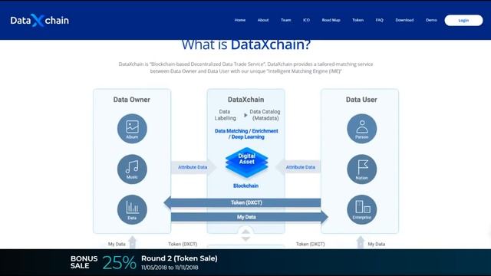Click the Person icon under Data User
The image size is (491, 276).
pos(361,129)
